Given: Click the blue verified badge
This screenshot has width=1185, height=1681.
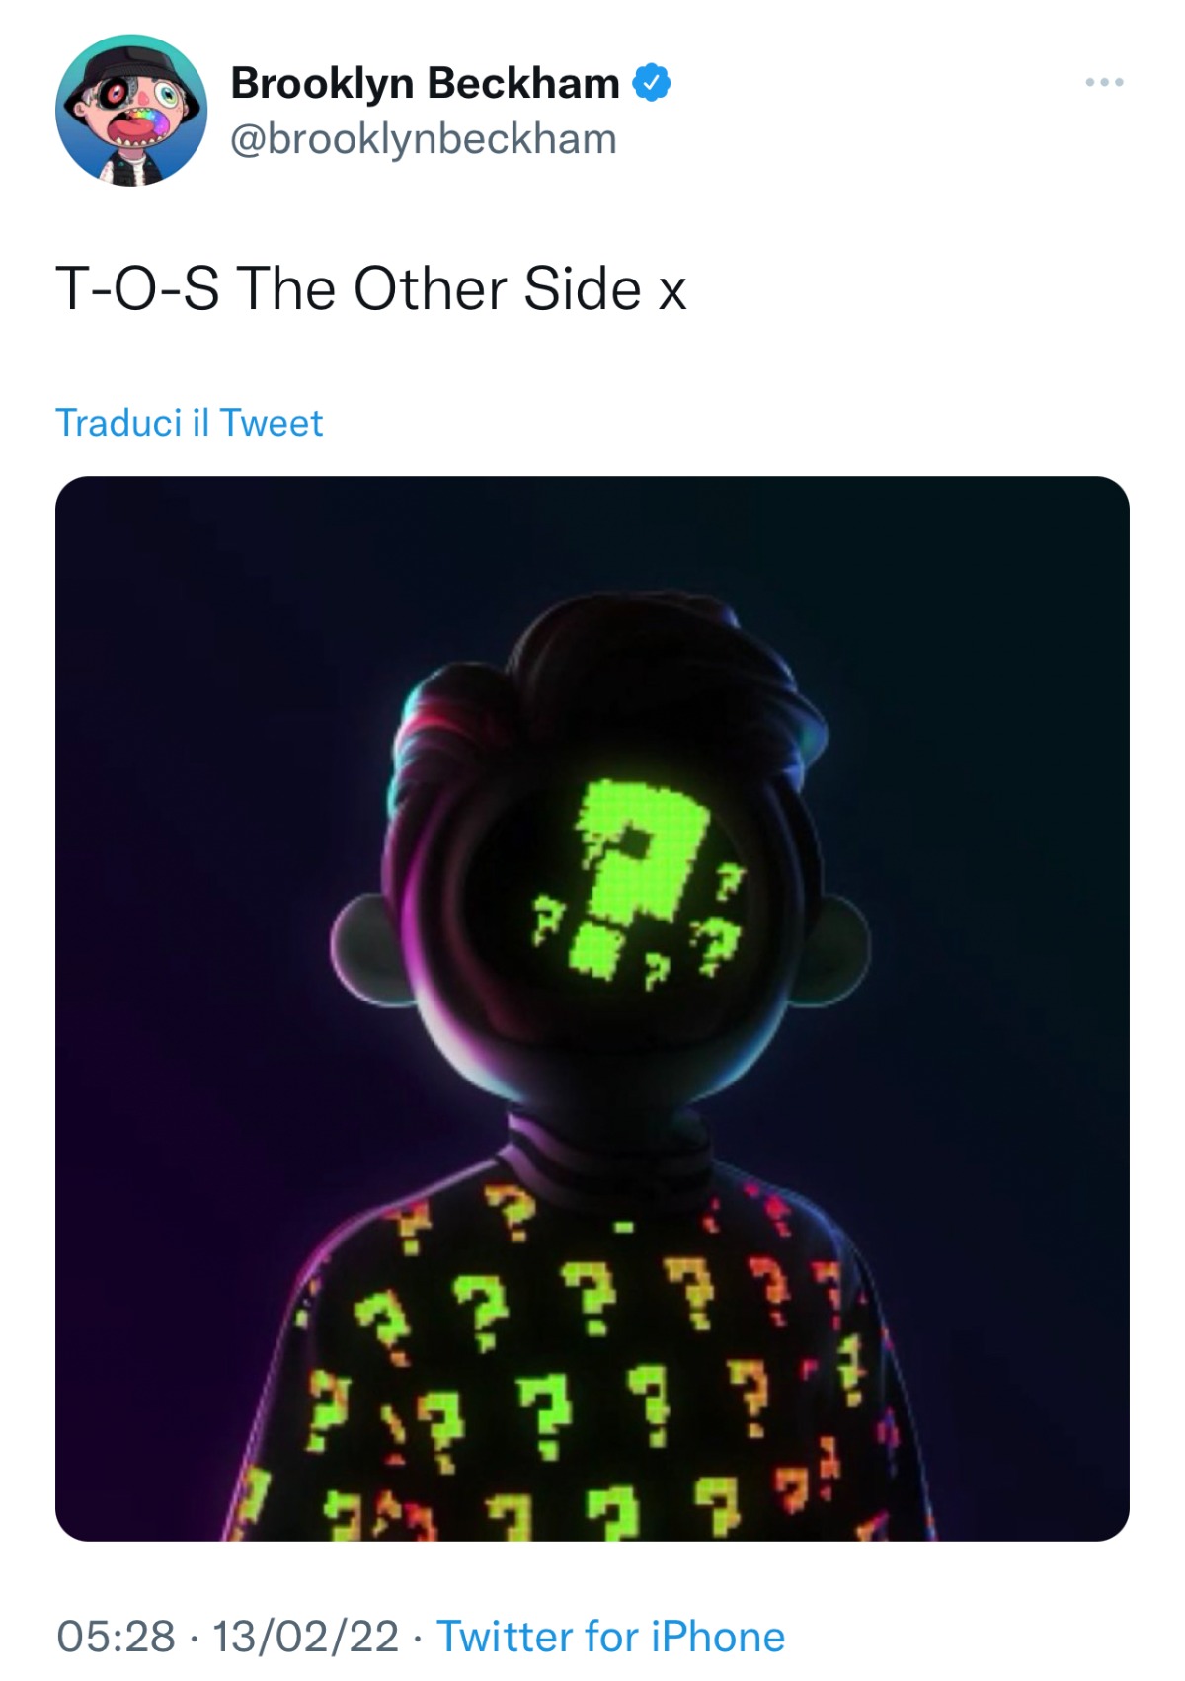Looking at the screenshot, I should [x=652, y=82].
